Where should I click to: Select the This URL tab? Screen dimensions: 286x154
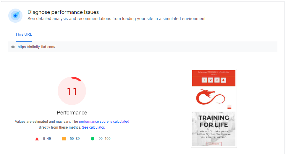coord(24,35)
